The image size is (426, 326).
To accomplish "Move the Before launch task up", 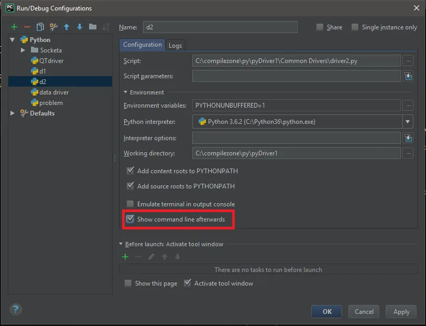I will click(x=165, y=257).
